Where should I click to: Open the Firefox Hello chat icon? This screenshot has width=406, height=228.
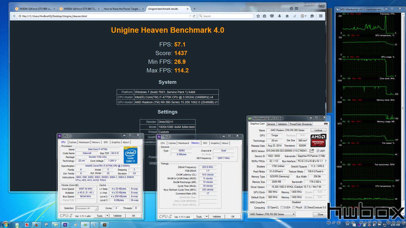[312, 16]
